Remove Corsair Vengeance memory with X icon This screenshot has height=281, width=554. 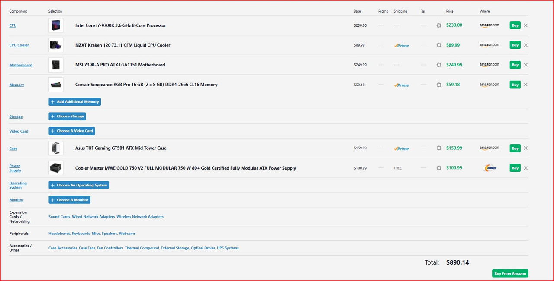click(x=525, y=85)
